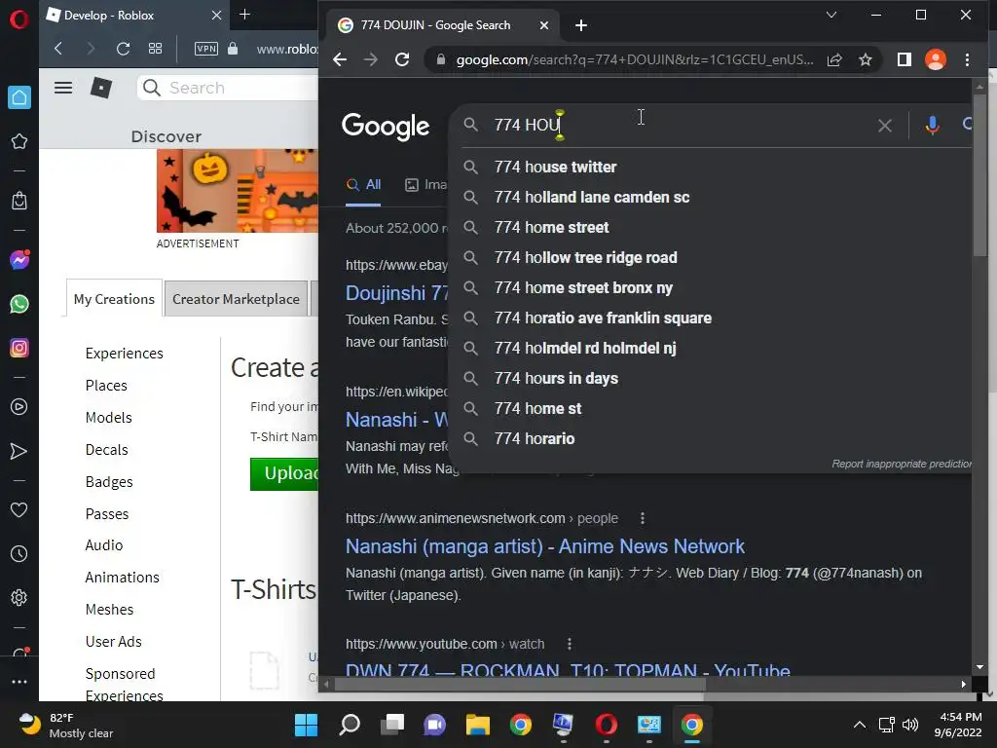Open options dots for youtube.com result

click(x=569, y=645)
